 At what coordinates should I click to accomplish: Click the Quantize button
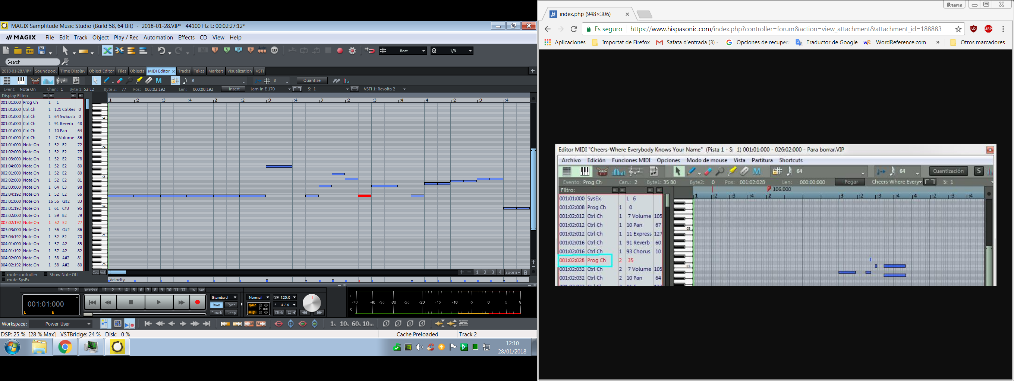click(312, 80)
